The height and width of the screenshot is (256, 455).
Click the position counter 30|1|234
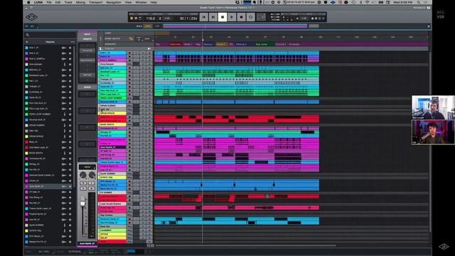(x=188, y=18)
